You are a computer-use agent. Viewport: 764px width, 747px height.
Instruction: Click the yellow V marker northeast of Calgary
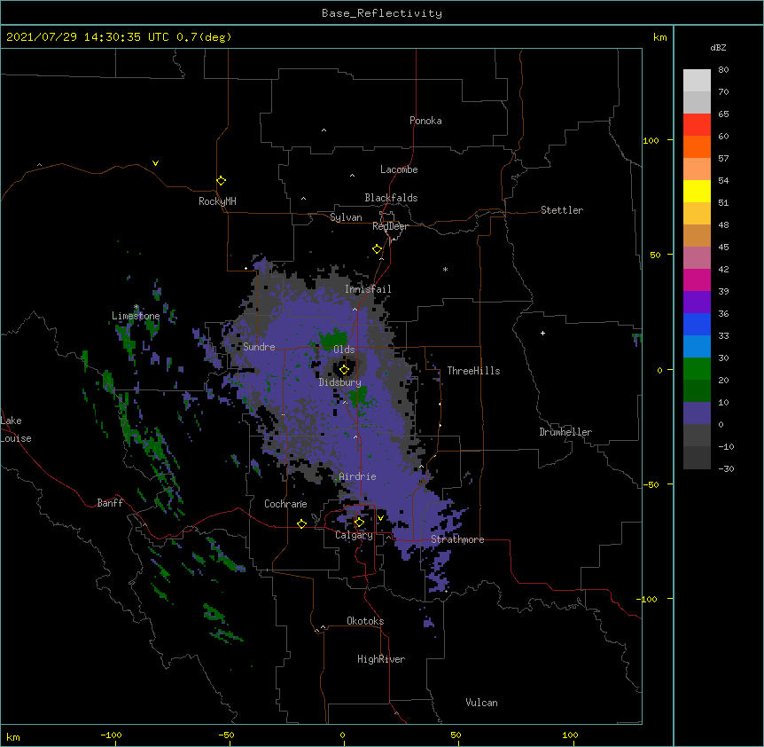(380, 518)
